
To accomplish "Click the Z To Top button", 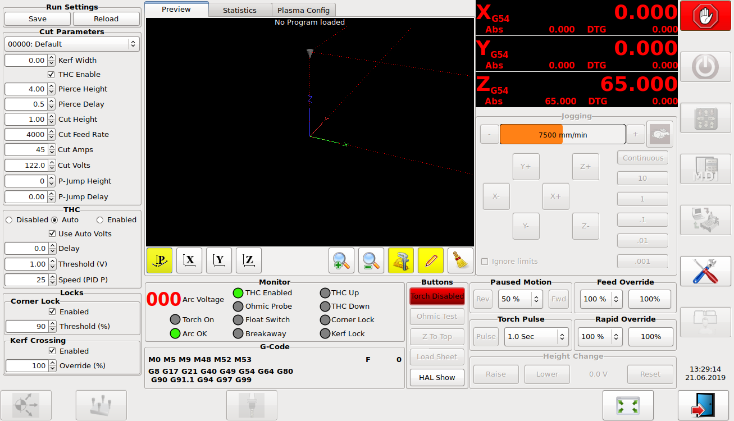I will 437,337.
